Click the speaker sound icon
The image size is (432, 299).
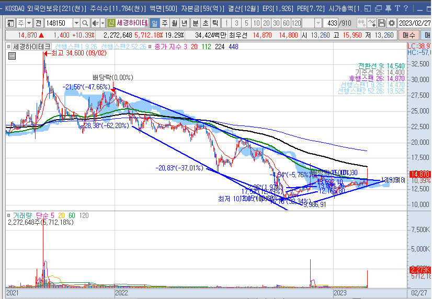coord(95,23)
